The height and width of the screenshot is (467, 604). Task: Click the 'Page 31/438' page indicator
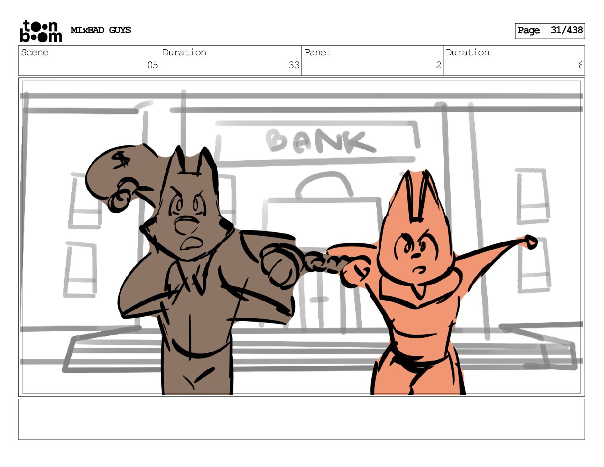pos(549,31)
